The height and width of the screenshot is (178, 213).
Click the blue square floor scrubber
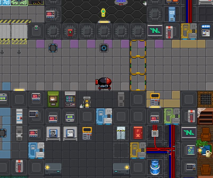(104, 48)
